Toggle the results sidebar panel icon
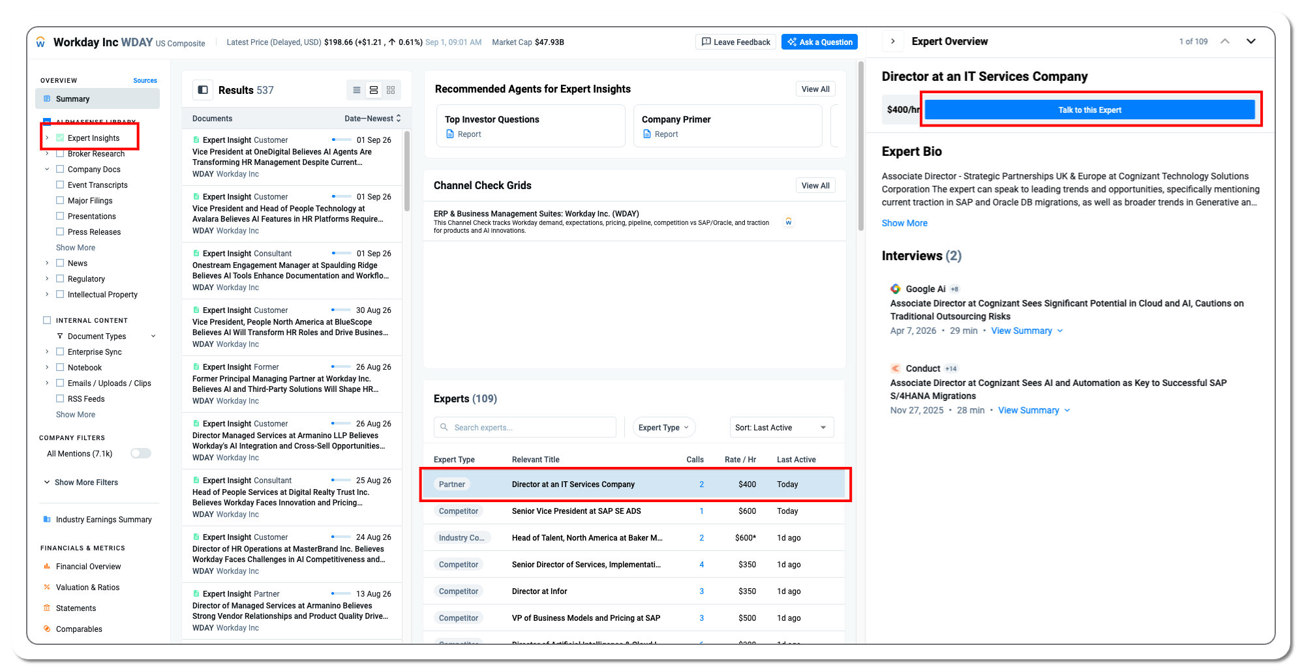Screen dimensions: 1302x671 203,90
